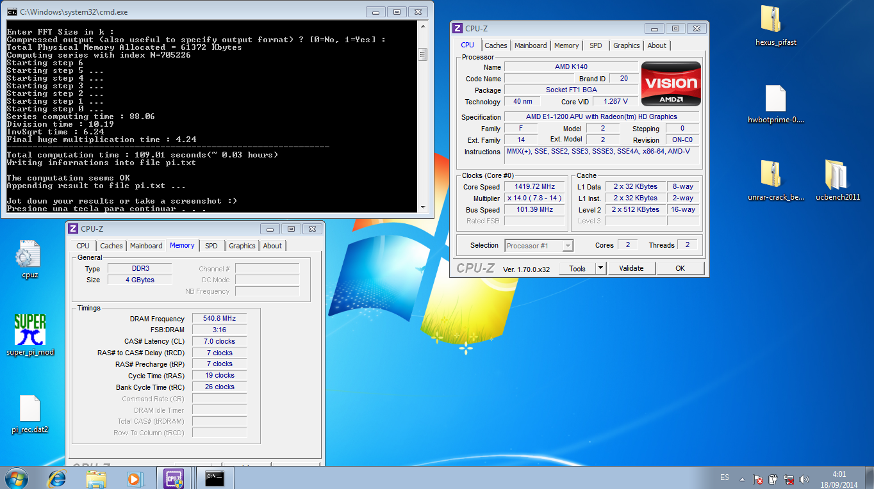Launch the super_pi_mod desktop icon
Screen dimensions: 874x489
coord(29,330)
